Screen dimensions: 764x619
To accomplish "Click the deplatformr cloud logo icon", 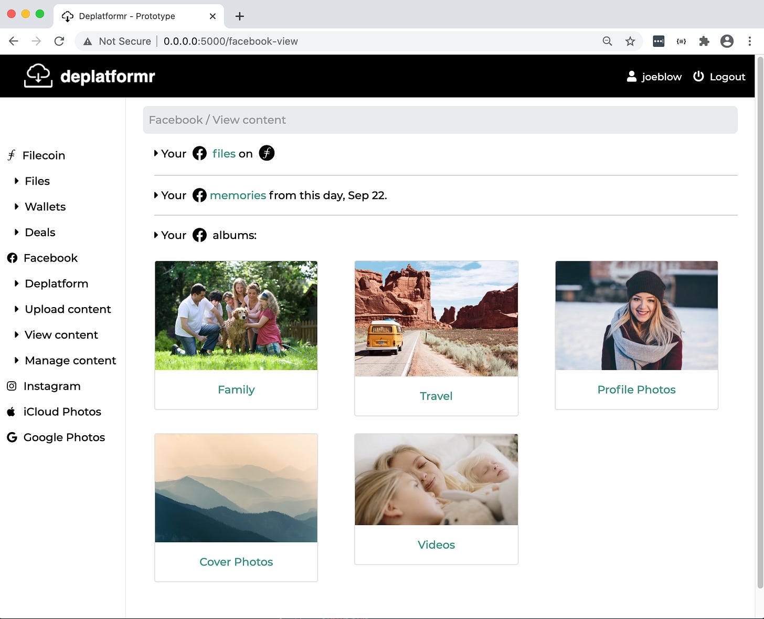I will pos(38,76).
